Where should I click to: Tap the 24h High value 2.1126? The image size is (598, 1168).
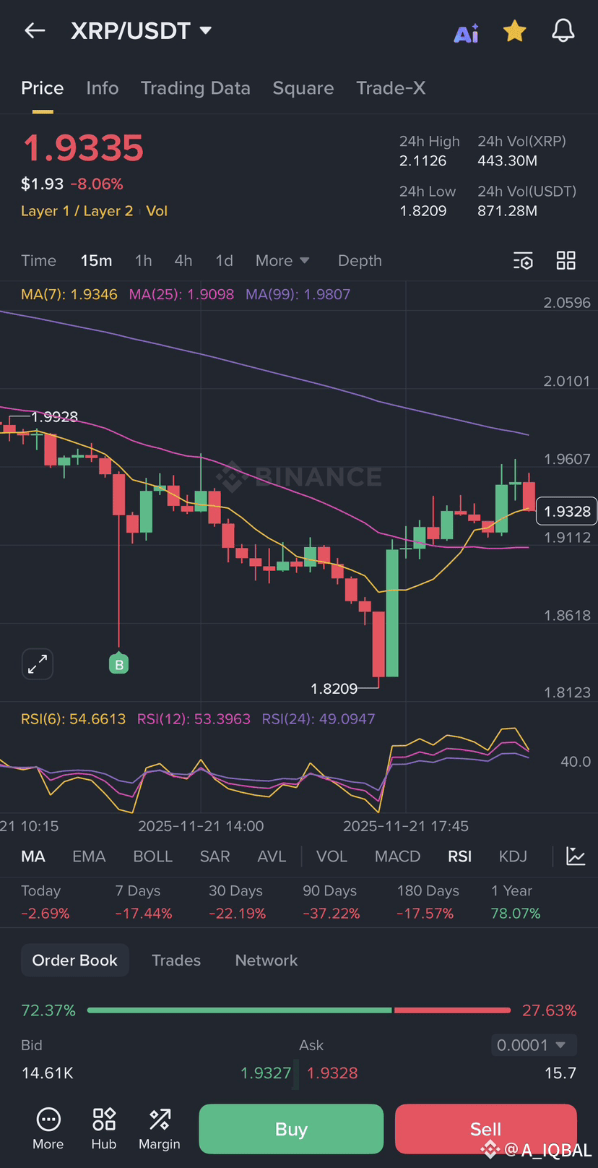click(x=423, y=160)
